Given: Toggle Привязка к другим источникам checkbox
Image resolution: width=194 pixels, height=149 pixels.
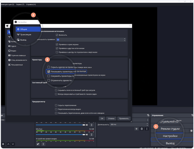Looking at the screenshot, I should point(57,48).
